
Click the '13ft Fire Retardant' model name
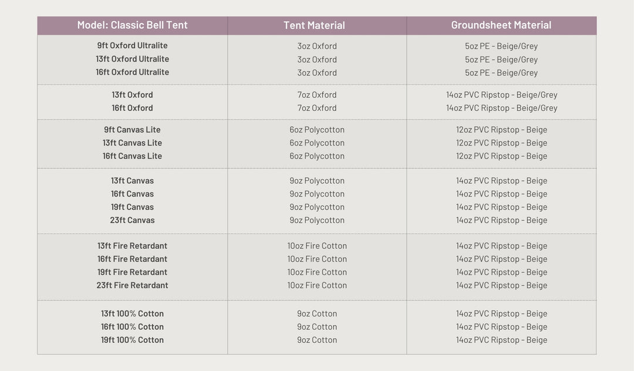[132, 246]
